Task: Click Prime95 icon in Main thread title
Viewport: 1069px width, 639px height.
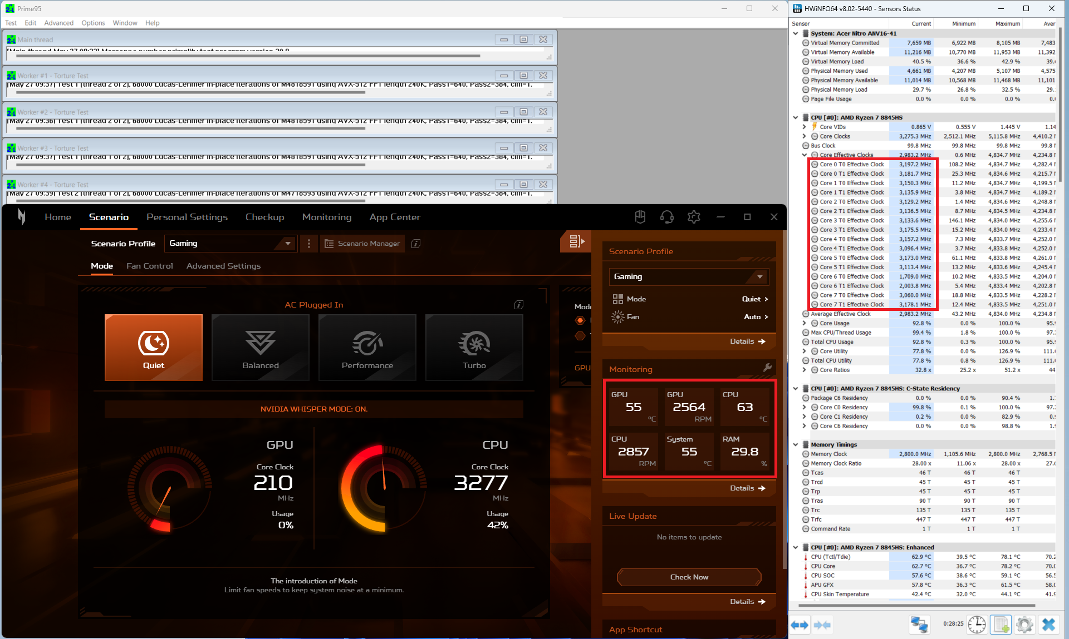Action: click(x=11, y=39)
